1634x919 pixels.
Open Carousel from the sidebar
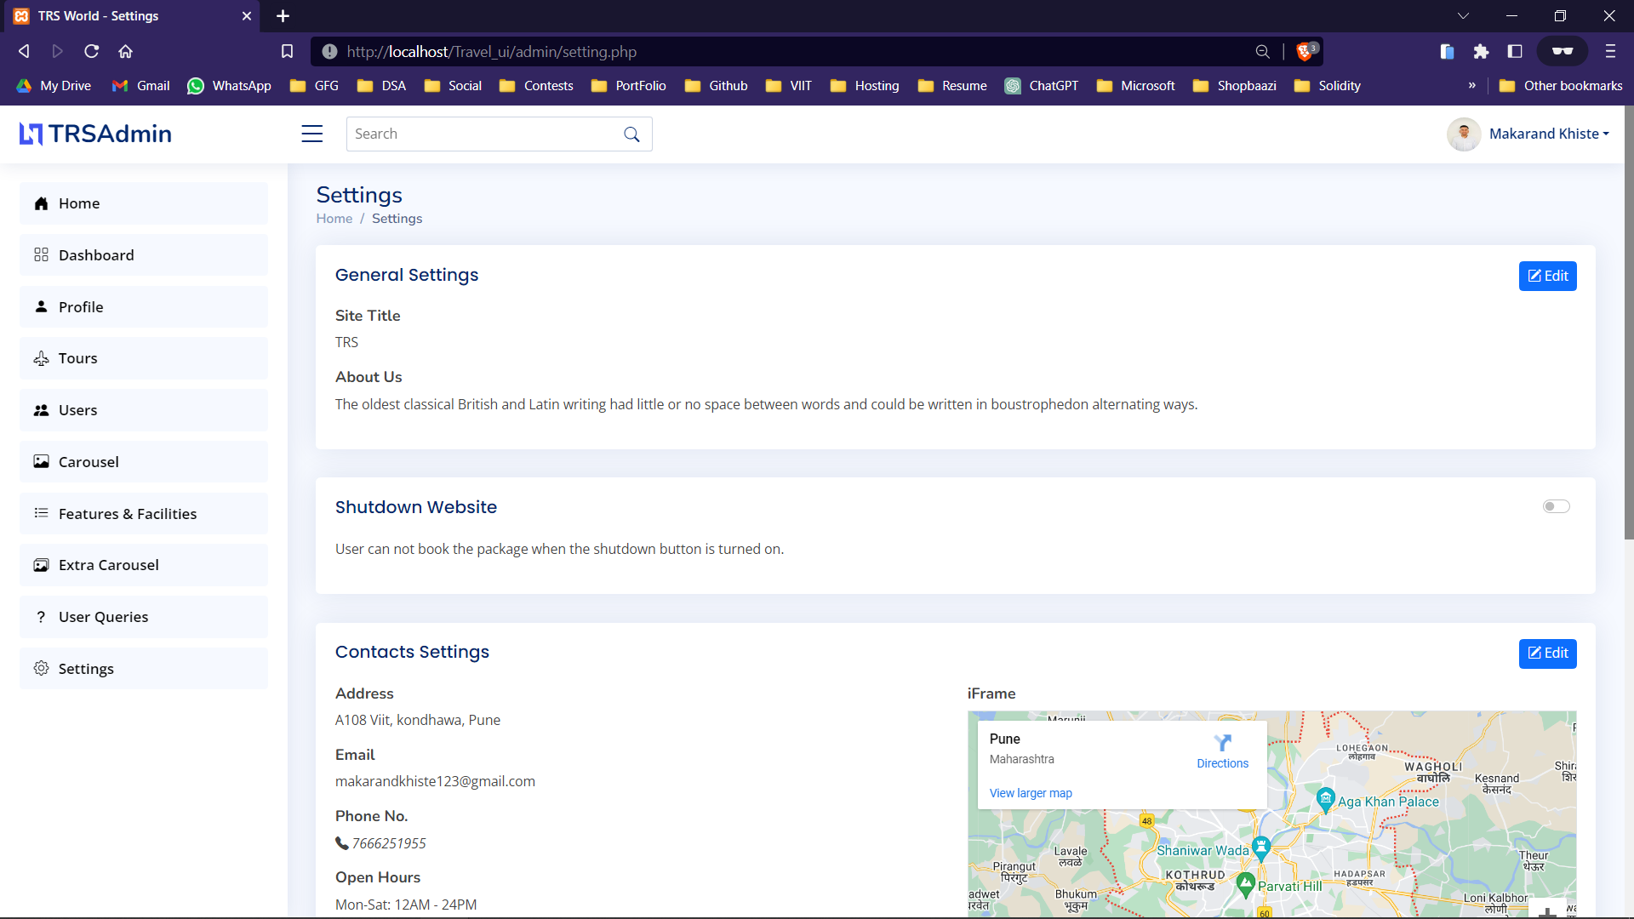[143, 462]
